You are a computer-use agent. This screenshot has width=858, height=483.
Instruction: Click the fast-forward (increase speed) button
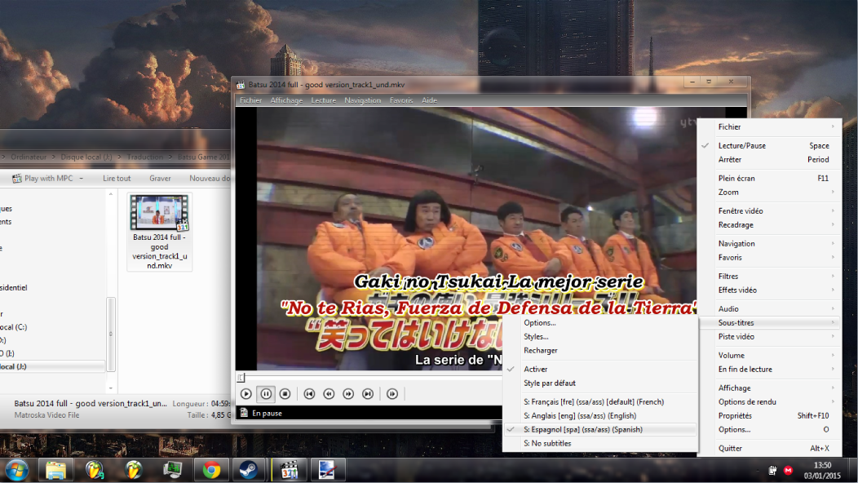pyautogui.click(x=348, y=394)
